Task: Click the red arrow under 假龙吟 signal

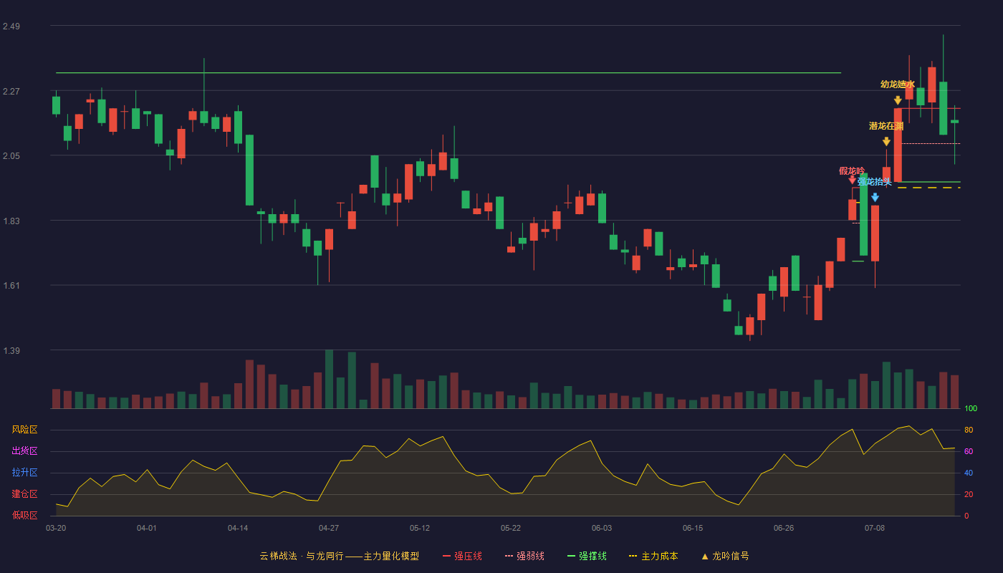Action: coord(852,180)
